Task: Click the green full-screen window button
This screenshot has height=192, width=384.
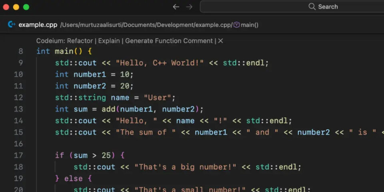Action: [x=26, y=7]
